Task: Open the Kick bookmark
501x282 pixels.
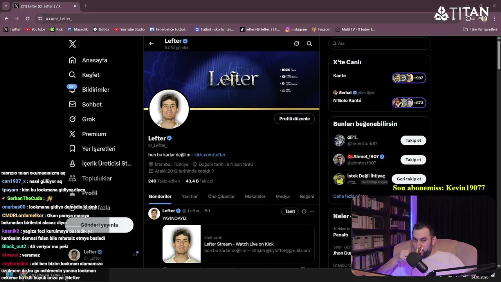Action: click(56, 29)
